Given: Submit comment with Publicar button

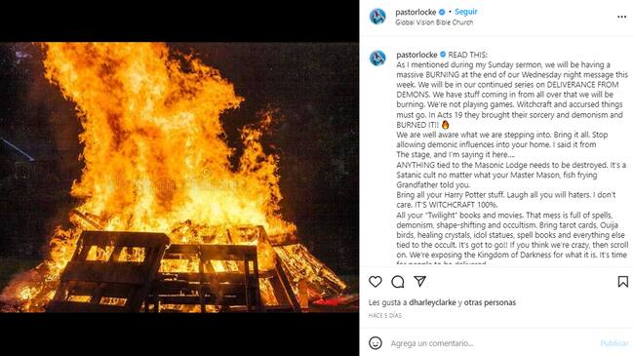Looking at the screenshot, I should point(614,343).
